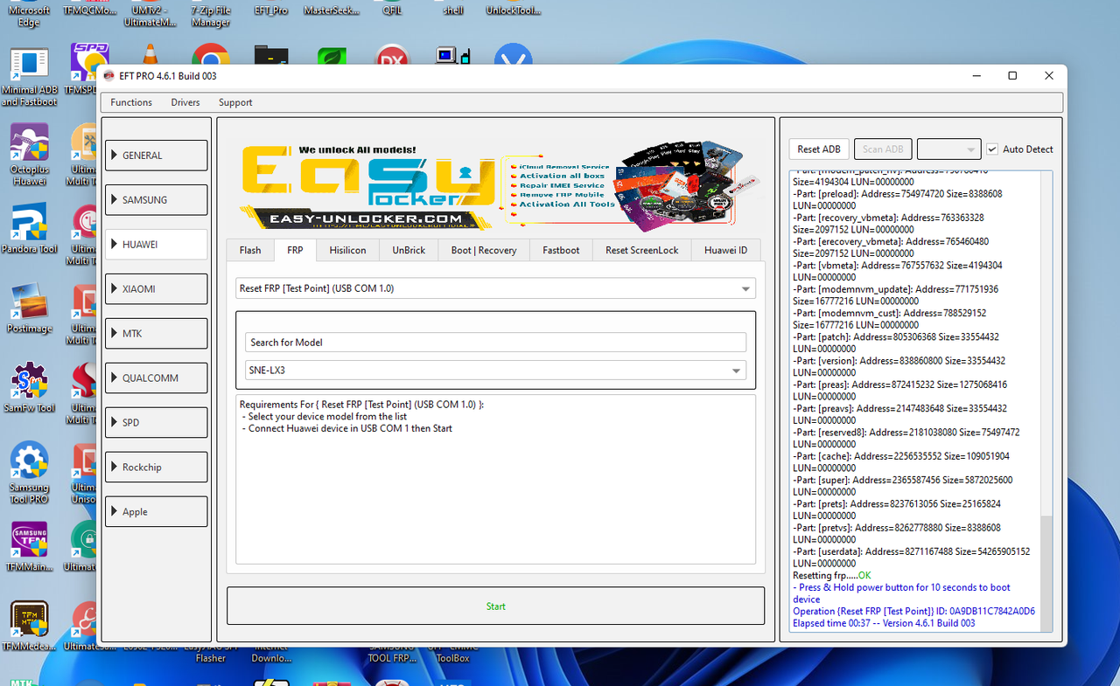This screenshot has height=686, width=1120.
Task: Select the Minimal ADB and Fastboot desktop icon
Action: point(29,78)
